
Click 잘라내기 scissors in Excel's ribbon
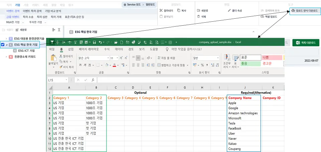click(66, 56)
